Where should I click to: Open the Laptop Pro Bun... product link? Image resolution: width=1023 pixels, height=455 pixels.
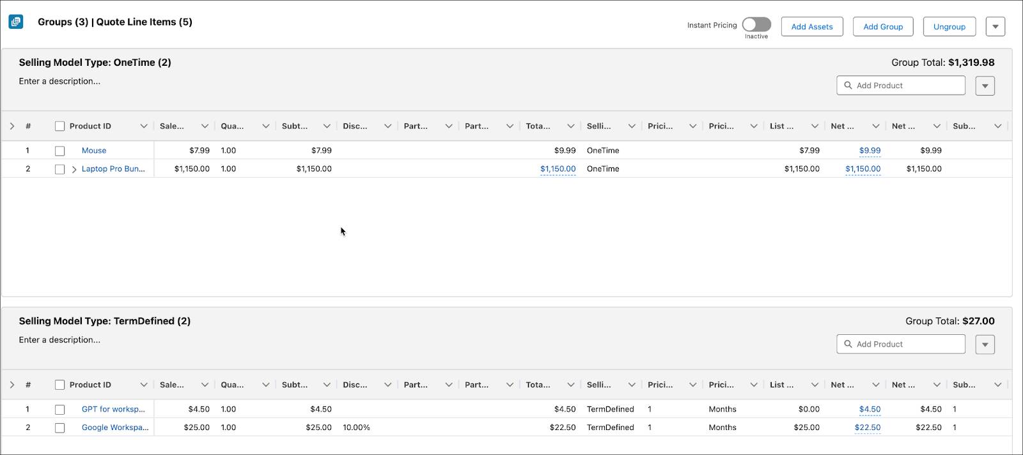[x=113, y=169]
